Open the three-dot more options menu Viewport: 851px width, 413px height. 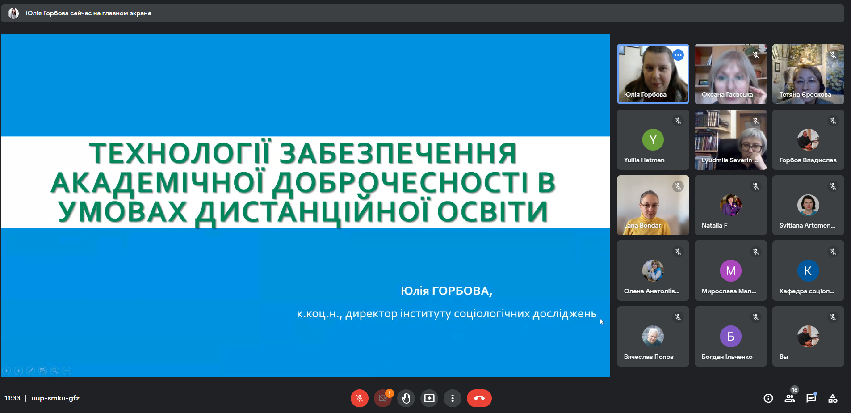(x=452, y=398)
